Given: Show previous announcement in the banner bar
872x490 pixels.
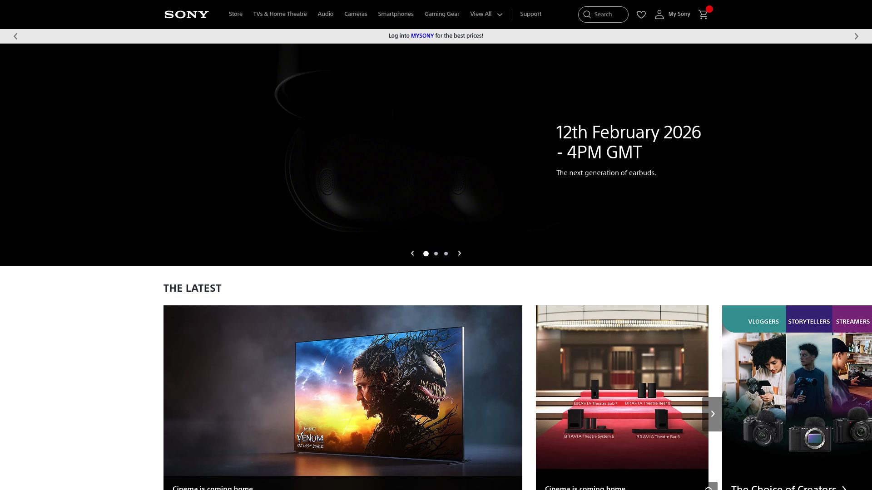Looking at the screenshot, I should click(x=15, y=36).
